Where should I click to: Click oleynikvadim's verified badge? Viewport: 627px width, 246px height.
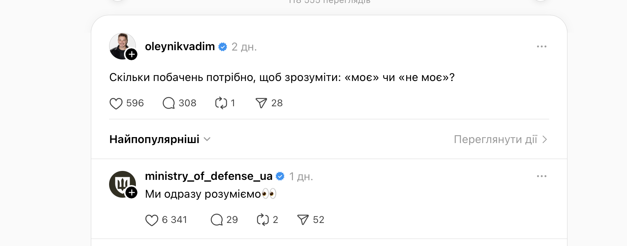click(x=223, y=47)
